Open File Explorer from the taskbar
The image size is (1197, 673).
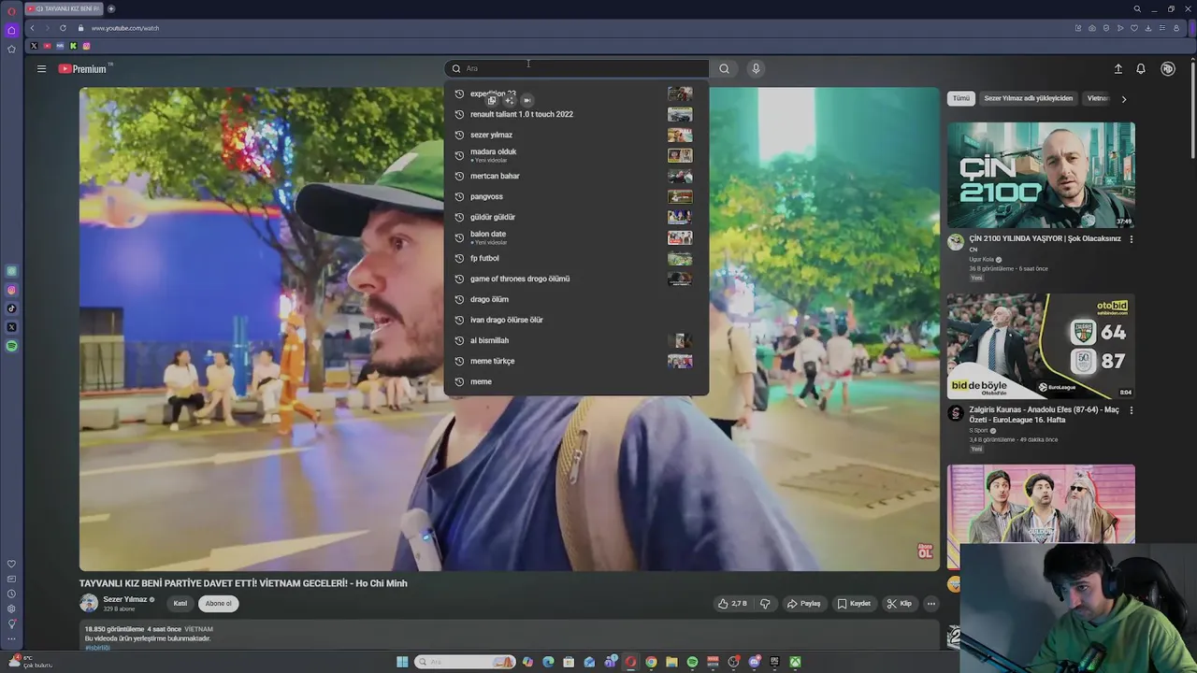click(671, 662)
